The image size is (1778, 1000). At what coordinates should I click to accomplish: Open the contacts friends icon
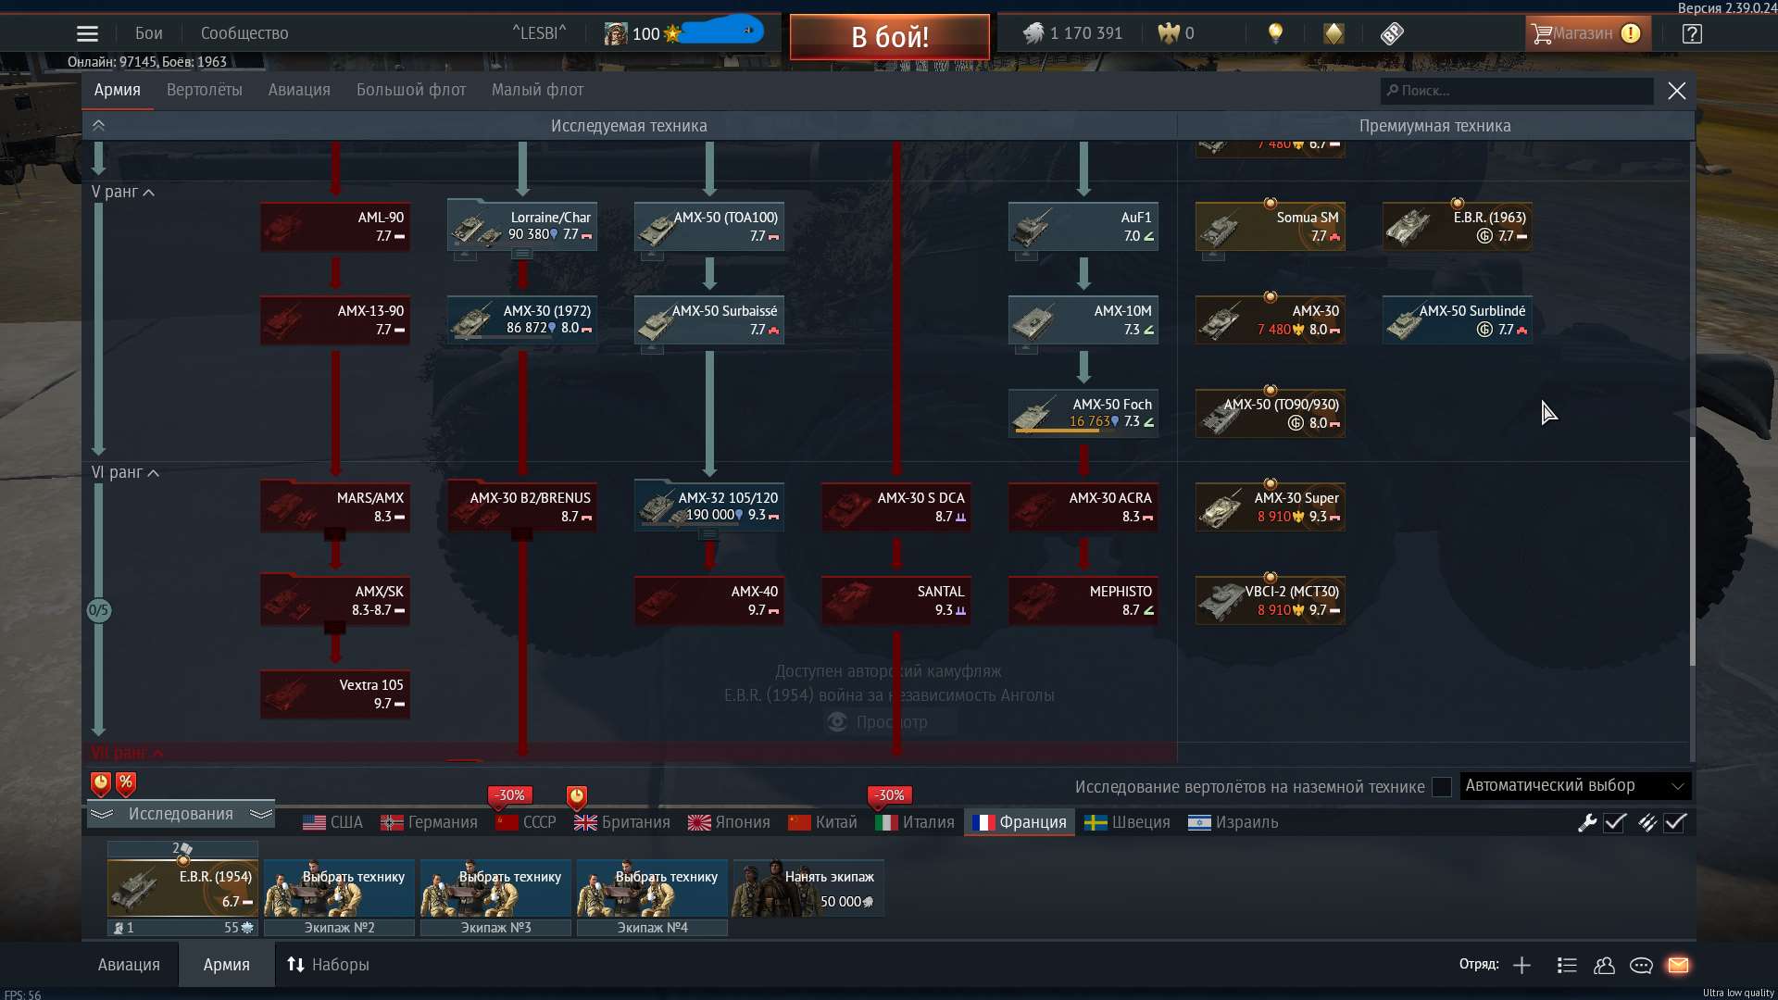1604,966
